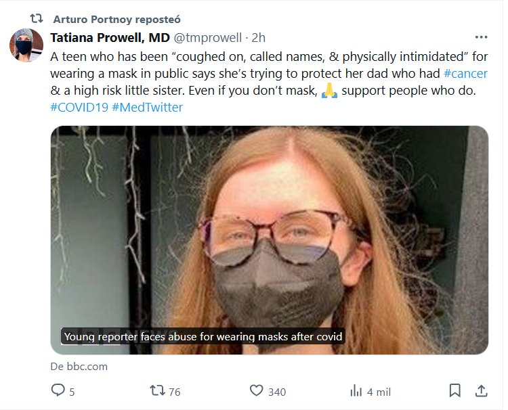Open the #MedTwitter hashtag
508x410 pixels.
click(147, 107)
